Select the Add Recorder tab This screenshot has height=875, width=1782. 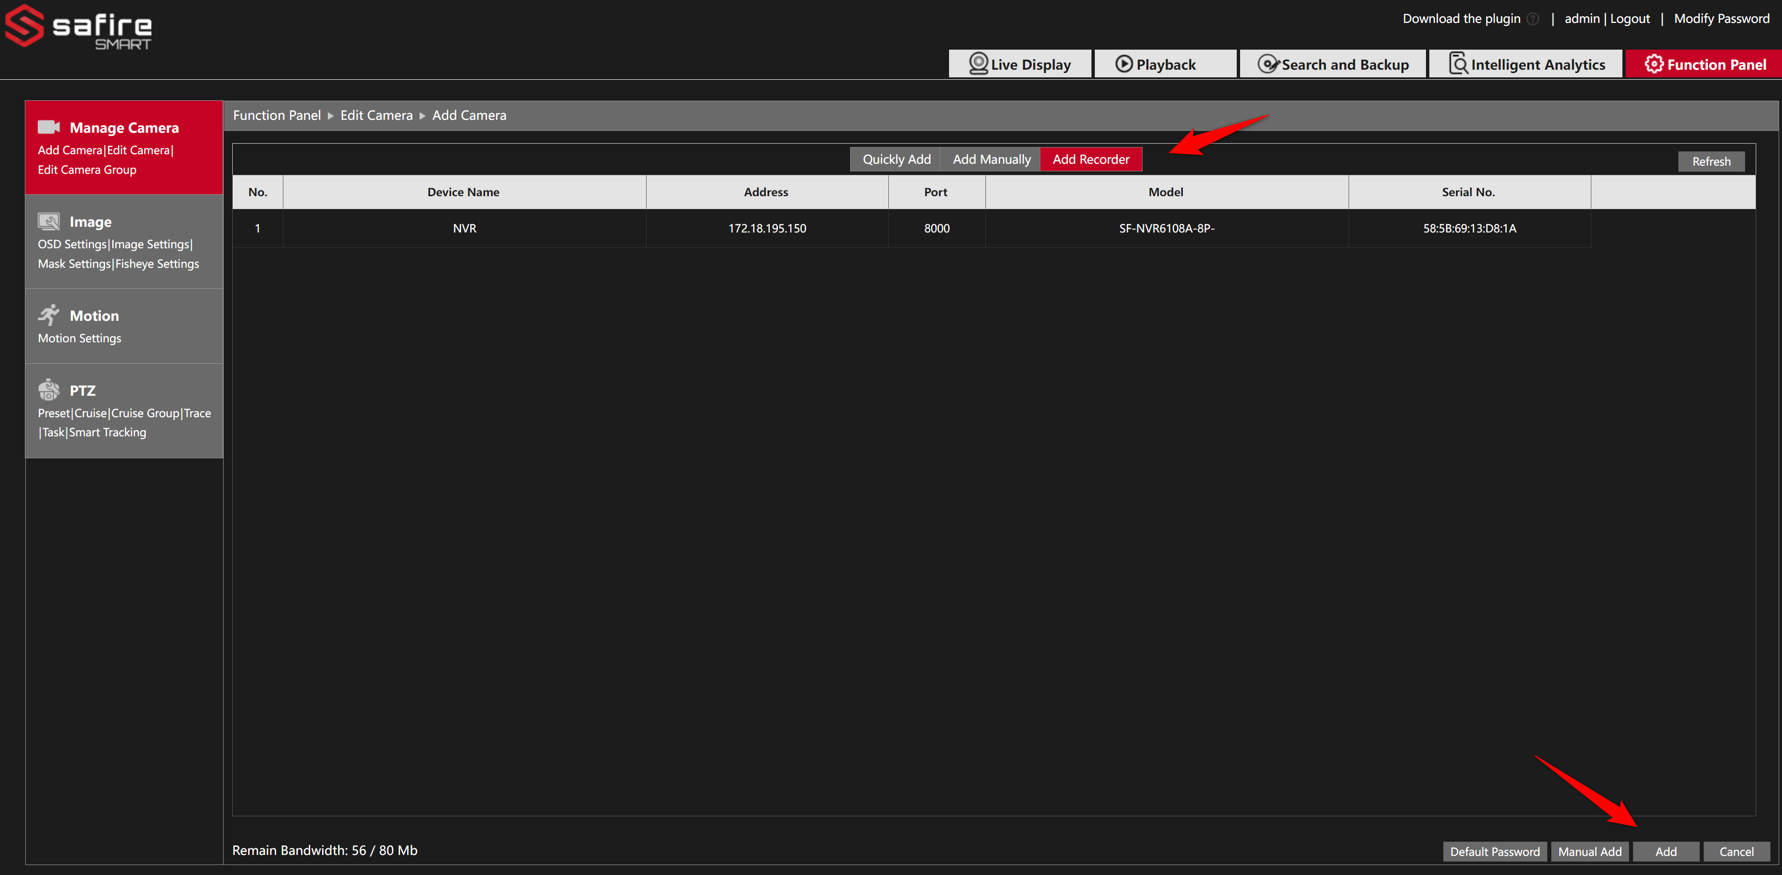[x=1090, y=159]
